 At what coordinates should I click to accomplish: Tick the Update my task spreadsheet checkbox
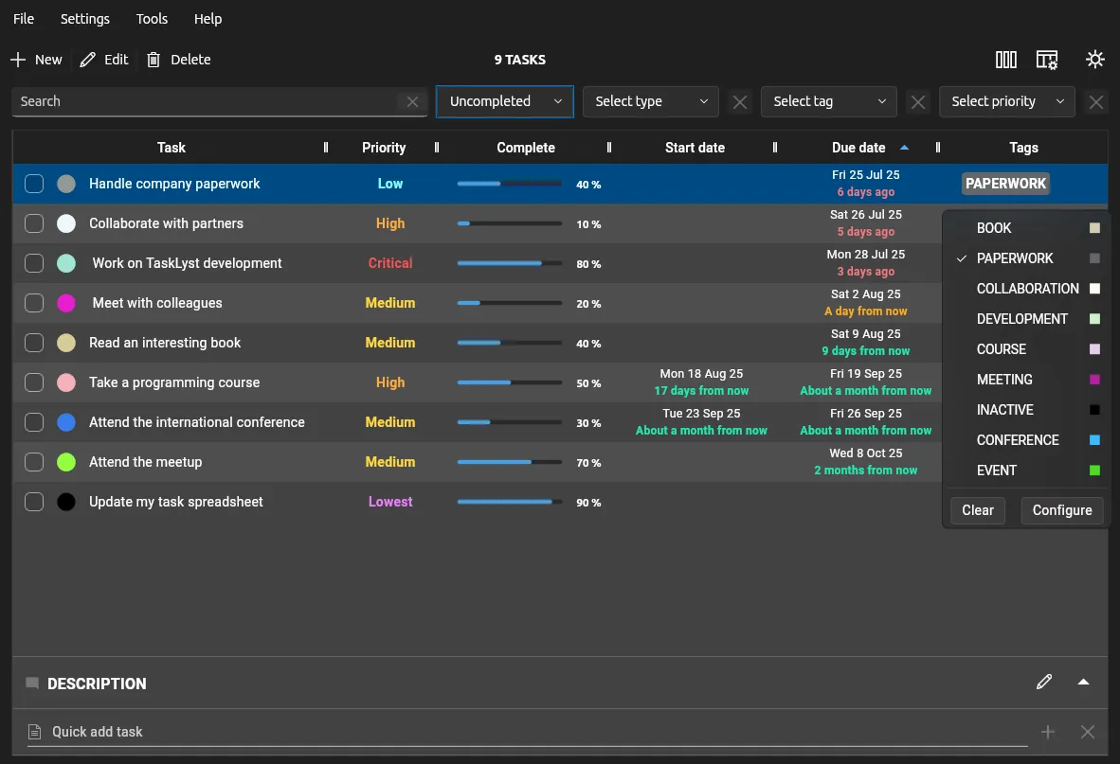34,502
